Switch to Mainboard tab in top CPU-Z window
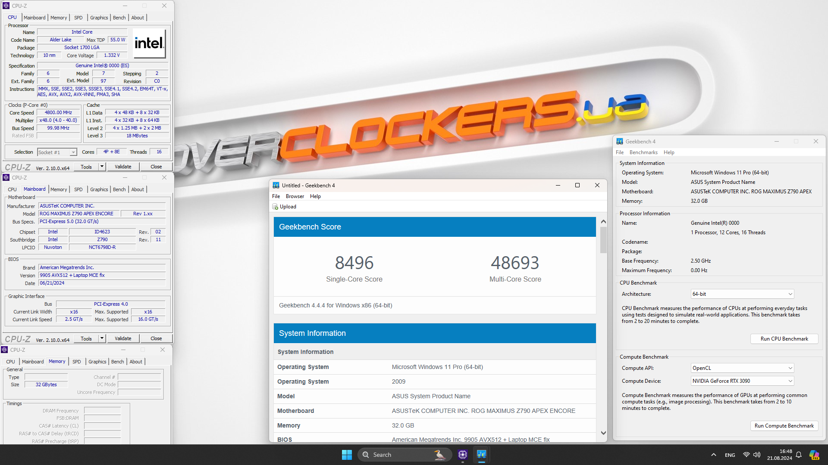 coord(34,18)
